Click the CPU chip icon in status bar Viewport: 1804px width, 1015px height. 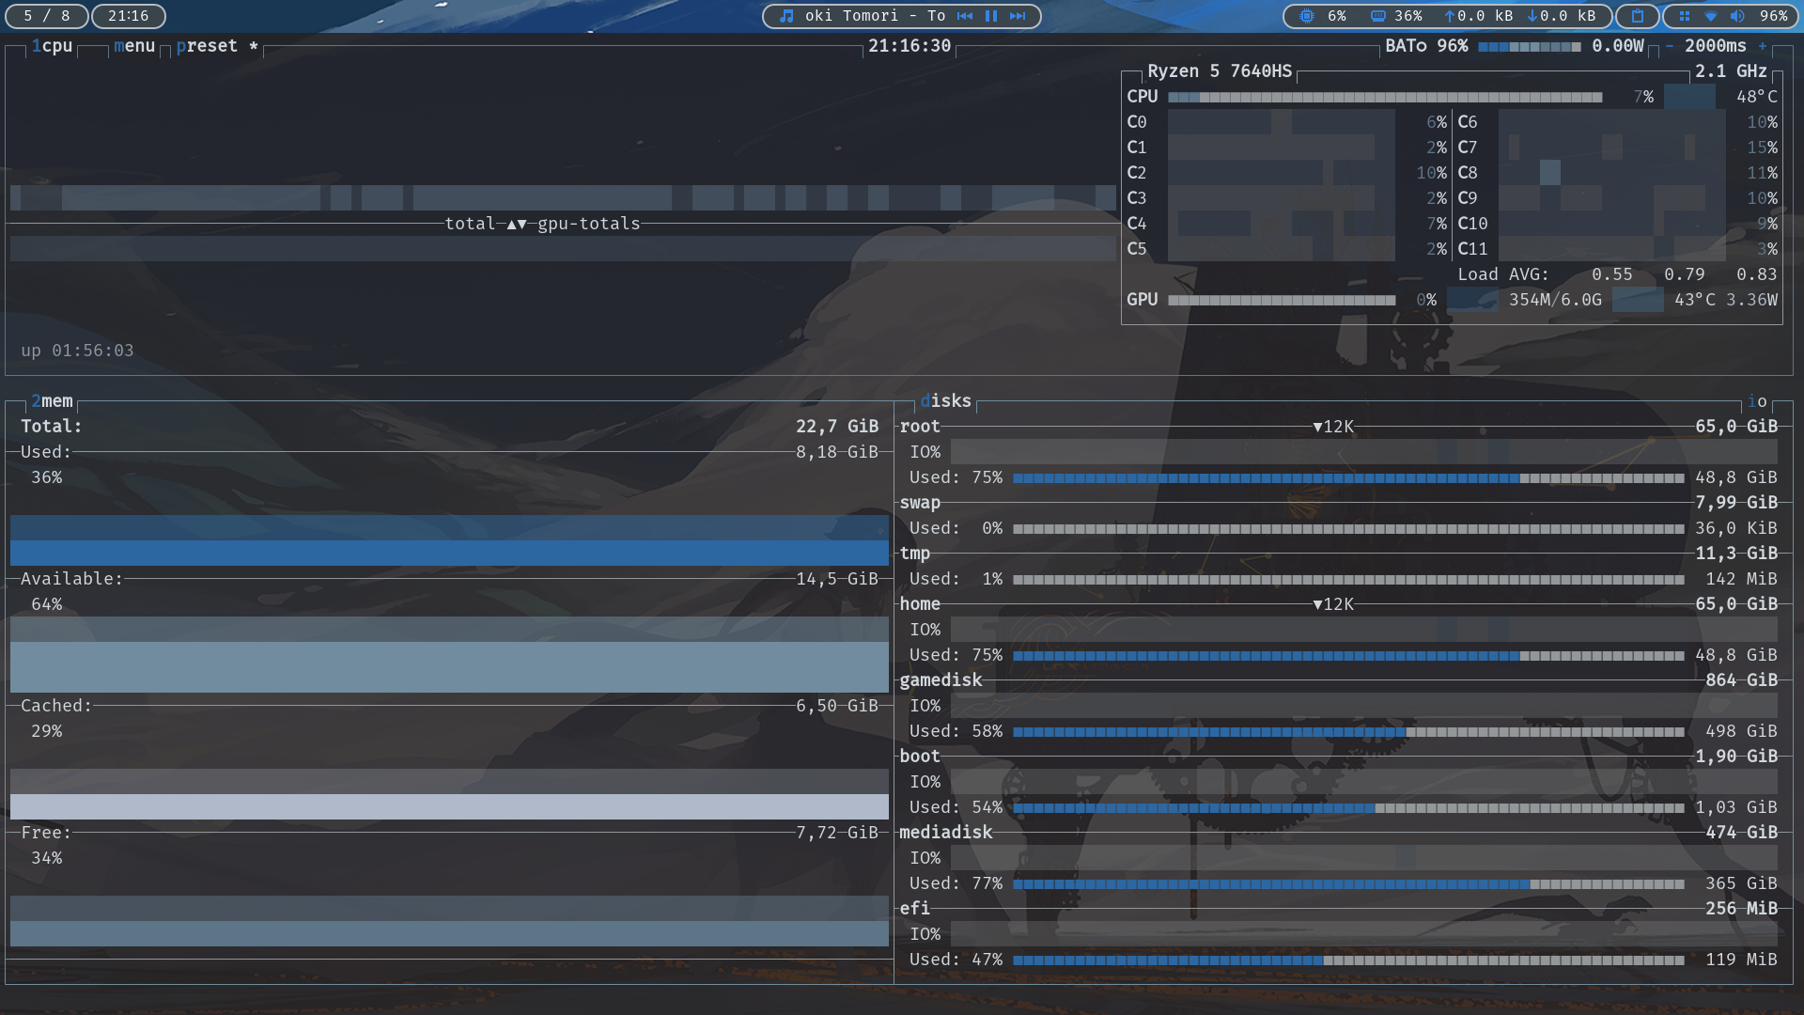(1306, 16)
